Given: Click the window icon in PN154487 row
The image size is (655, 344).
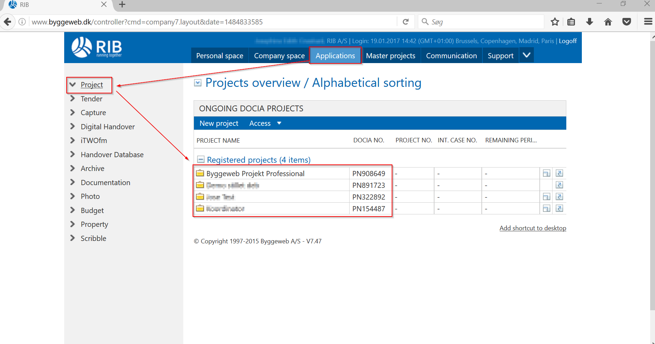Looking at the screenshot, I should pyautogui.click(x=546, y=209).
